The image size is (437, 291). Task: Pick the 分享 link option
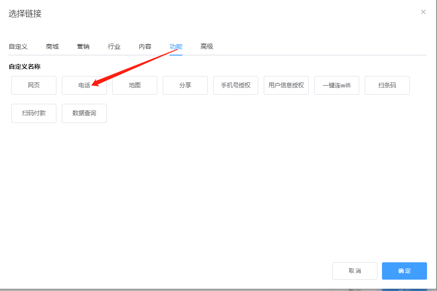pyautogui.click(x=185, y=85)
